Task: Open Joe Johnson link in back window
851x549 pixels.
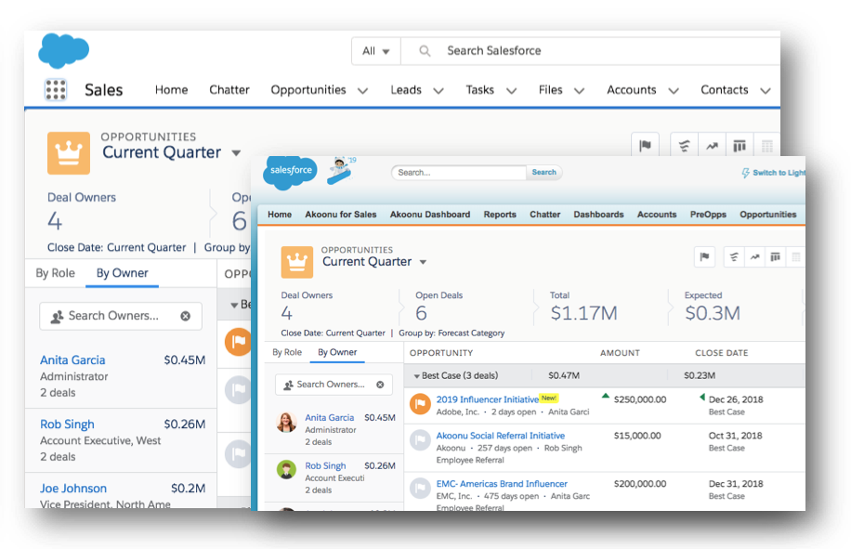Action: [73, 489]
